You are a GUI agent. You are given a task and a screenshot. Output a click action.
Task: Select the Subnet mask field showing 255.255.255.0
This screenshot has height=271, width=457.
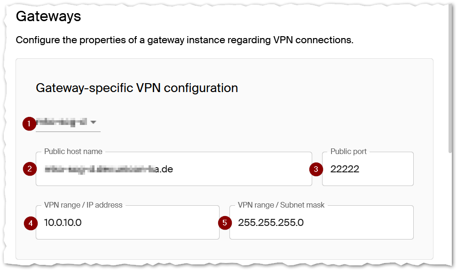(x=322, y=223)
